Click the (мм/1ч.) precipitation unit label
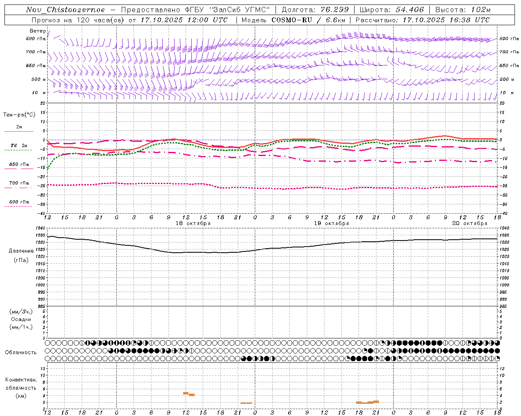Image resolution: width=521 pixels, height=416 pixels. click(21, 327)
